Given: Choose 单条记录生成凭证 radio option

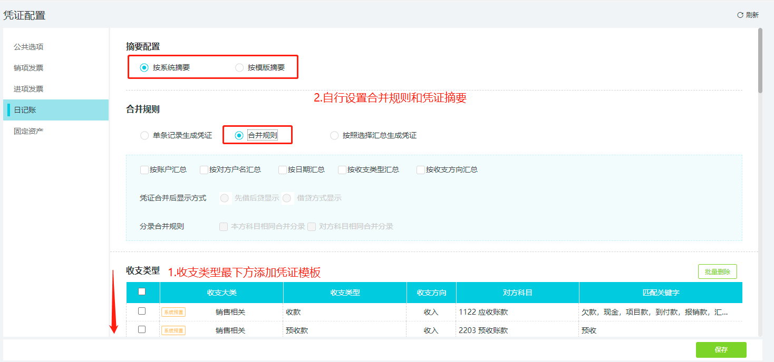Looking at the screenshot, I should [144, 135].
